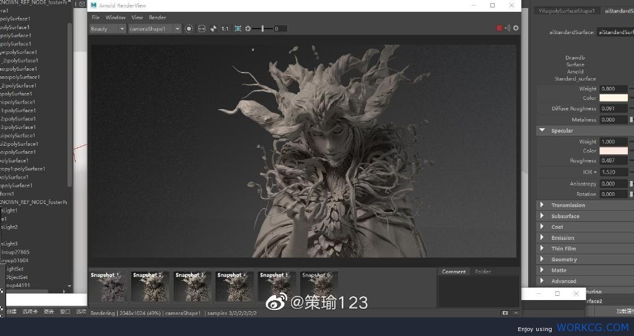Move the exposure slider handle
This screenshot has height=336, width=634.
pos(263,29)
